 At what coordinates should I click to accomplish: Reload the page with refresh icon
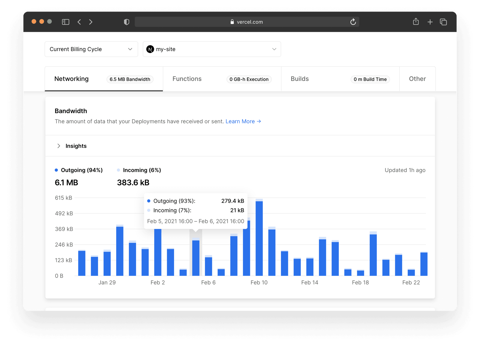(353, 22)
